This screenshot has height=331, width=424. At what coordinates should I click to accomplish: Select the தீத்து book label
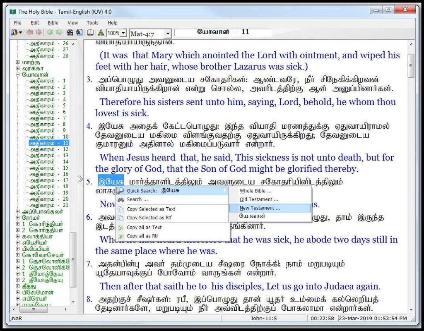click(29, 286)
